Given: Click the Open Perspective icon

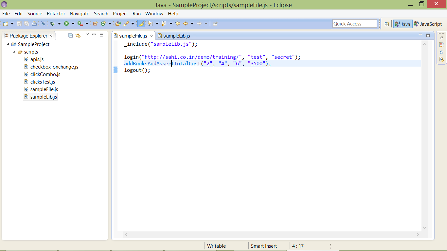Looking at the screenshot, I should 387,24.
